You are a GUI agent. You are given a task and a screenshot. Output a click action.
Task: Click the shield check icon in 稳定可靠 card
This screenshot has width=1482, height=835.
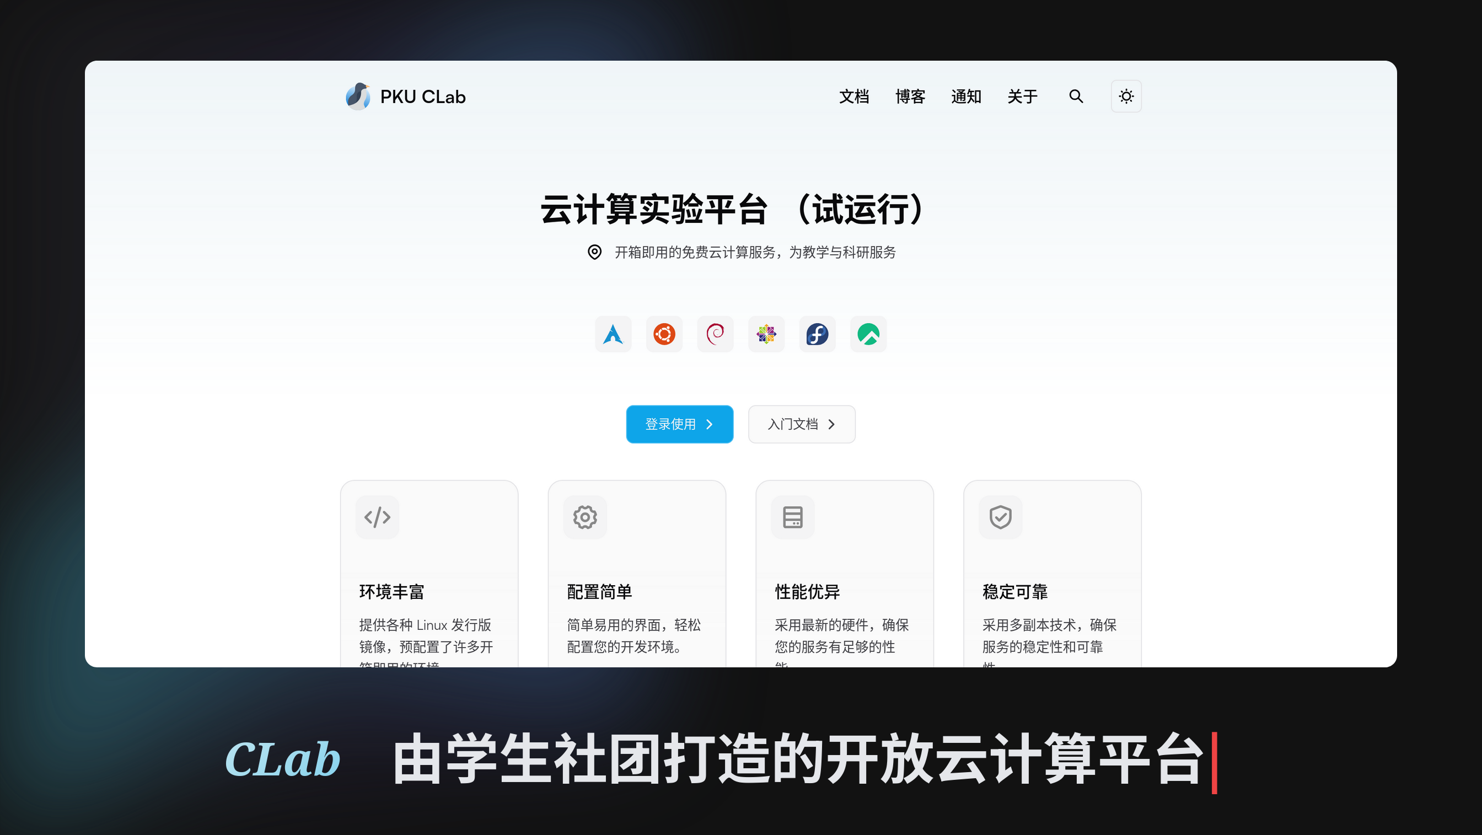(1000, 517)
